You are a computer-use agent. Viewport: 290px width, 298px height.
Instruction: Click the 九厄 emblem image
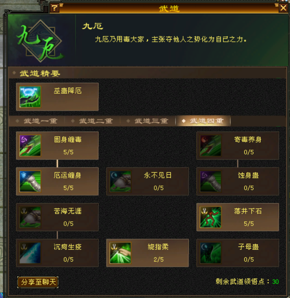pos(40,41)
